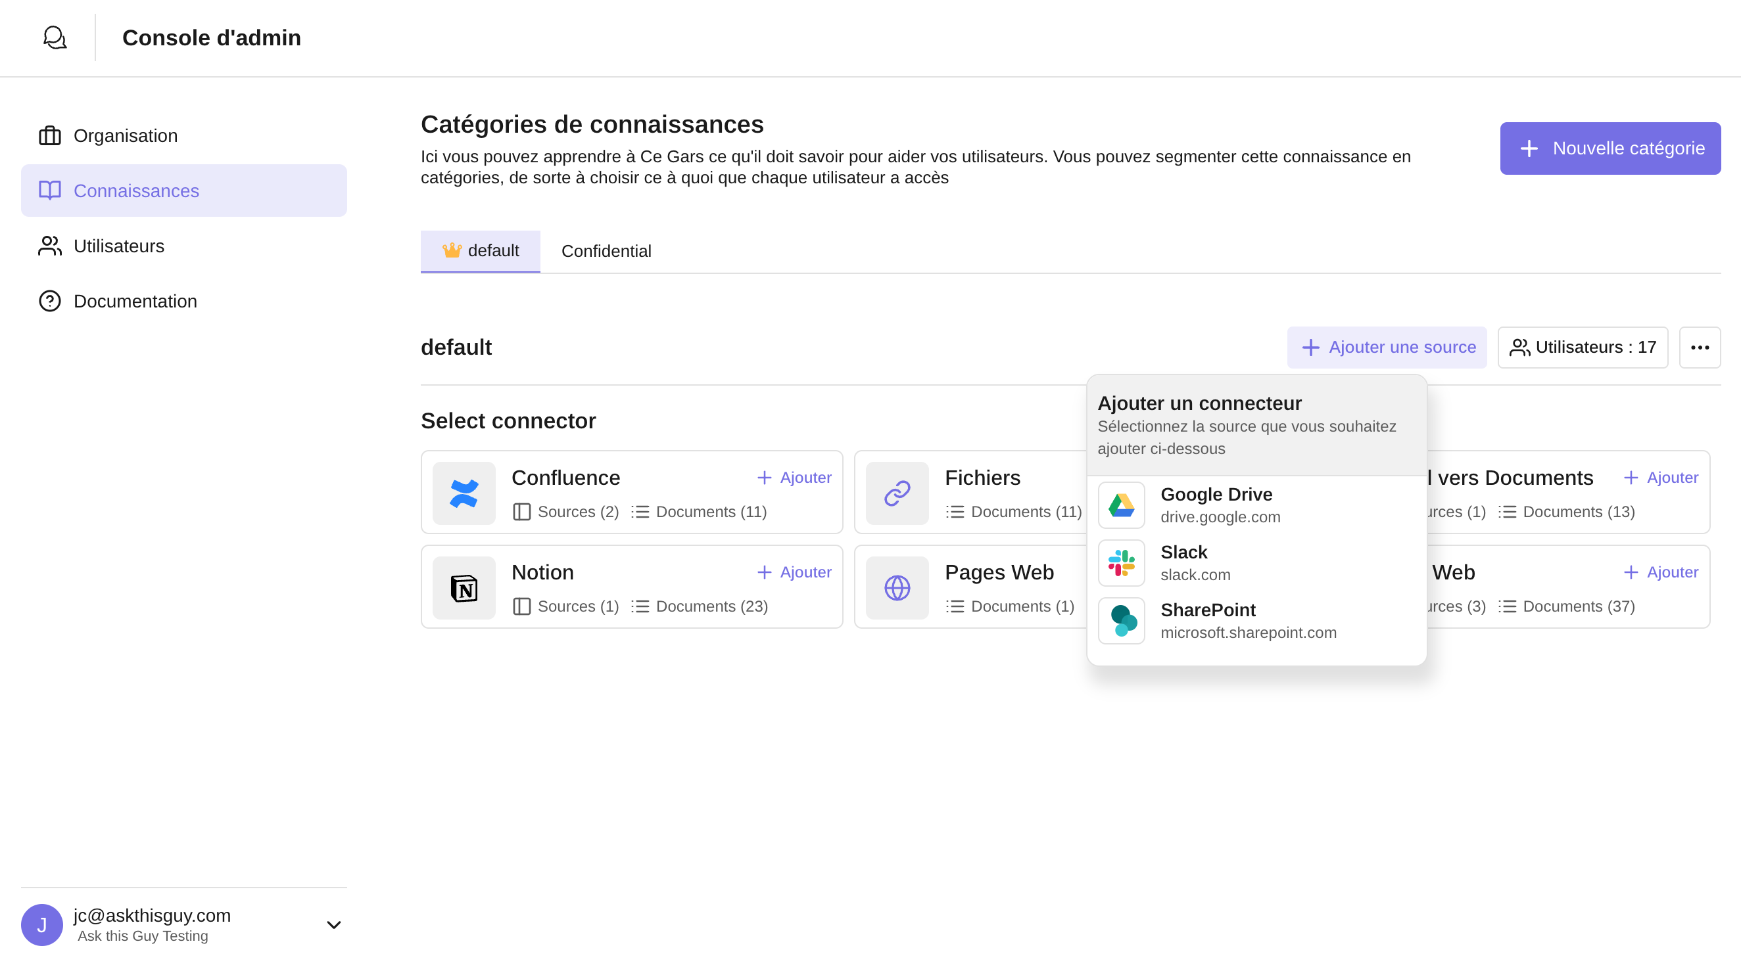
Task: Open Utilisateurs : 17 panel
Action: coord(1582,347)
